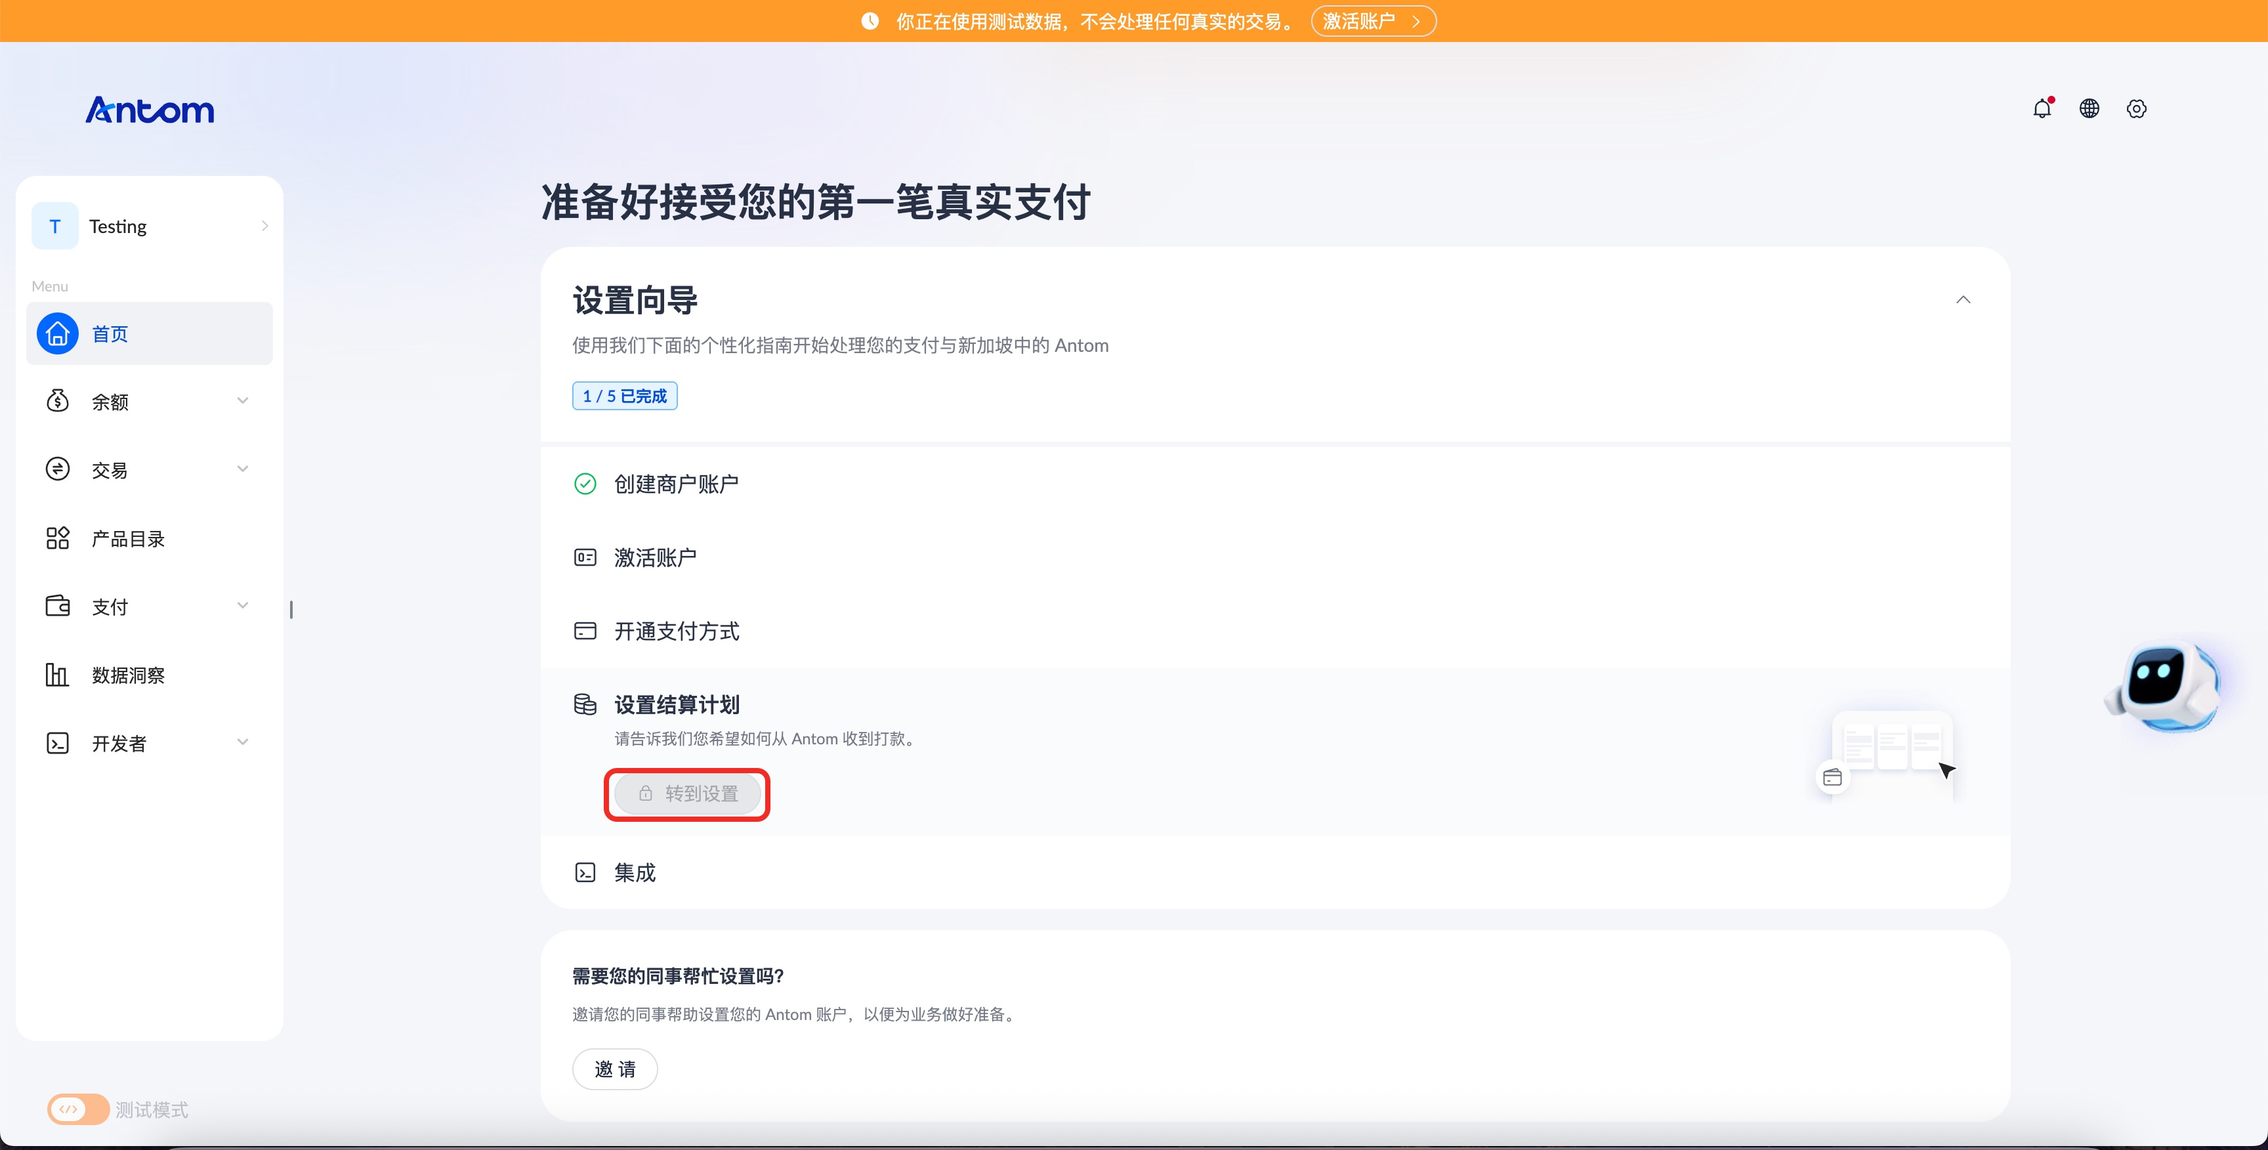Expand the 创建商户账户 step
The width and height of the screenshot is (2268, 1150).
[x=1275, y=483]
